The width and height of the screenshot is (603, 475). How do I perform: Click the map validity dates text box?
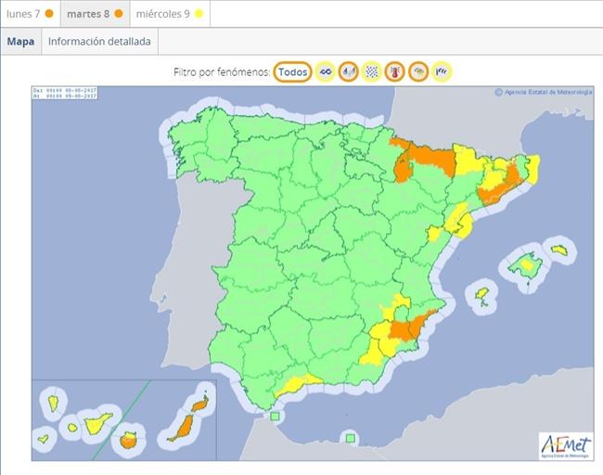pos(65,93)
